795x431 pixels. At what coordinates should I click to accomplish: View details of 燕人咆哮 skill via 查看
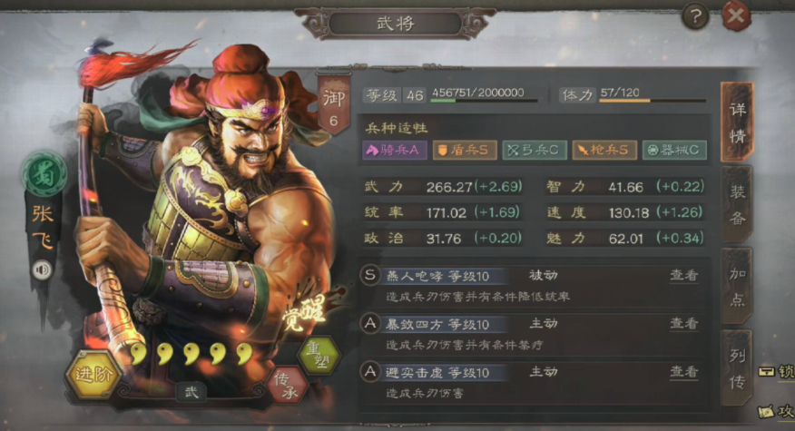tap(684, 275)
